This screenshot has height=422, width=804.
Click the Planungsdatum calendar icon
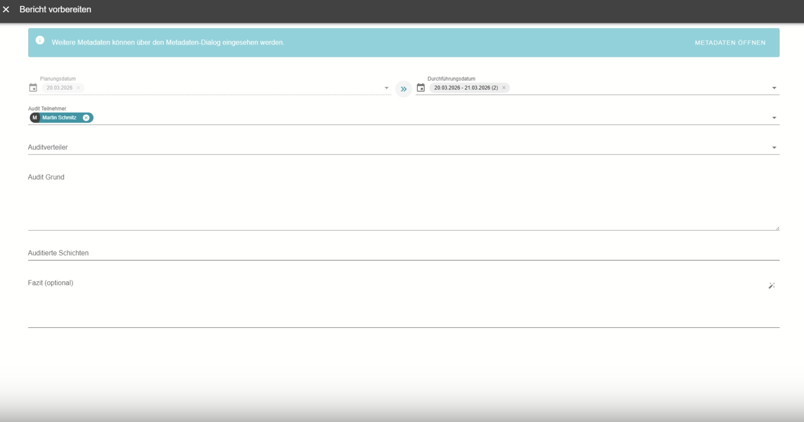pos(33,88)
